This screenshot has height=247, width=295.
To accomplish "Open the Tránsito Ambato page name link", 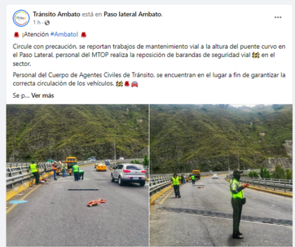I will [x=57, y=14].
